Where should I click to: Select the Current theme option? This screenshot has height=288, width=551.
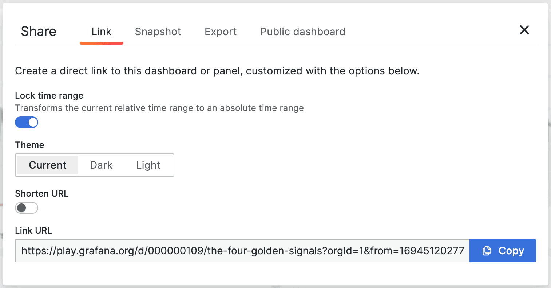47,165
